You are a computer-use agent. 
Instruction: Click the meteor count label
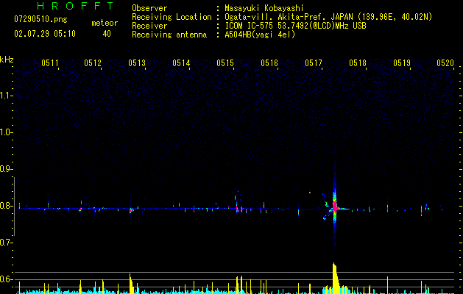tap(105, 23)
